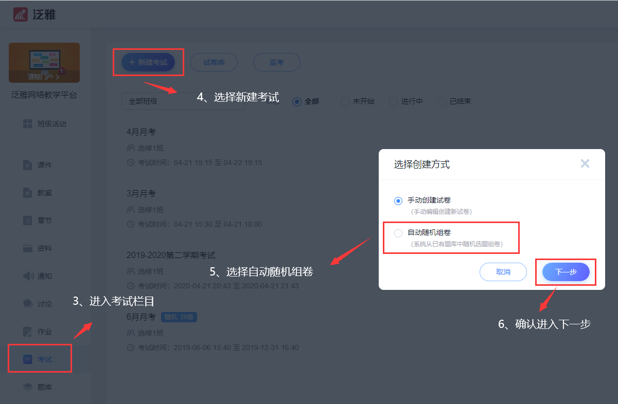Click class icon under 2019-2020第二学期考试
Image resolution: width=618 pixels, height=404 pixels.
coord(131,271)
